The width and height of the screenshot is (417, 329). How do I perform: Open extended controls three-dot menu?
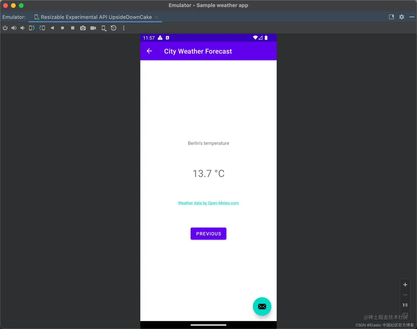point(124,28)
